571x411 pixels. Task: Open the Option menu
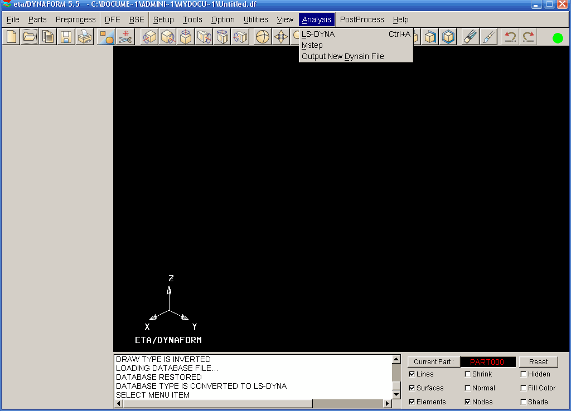point(223,19)
